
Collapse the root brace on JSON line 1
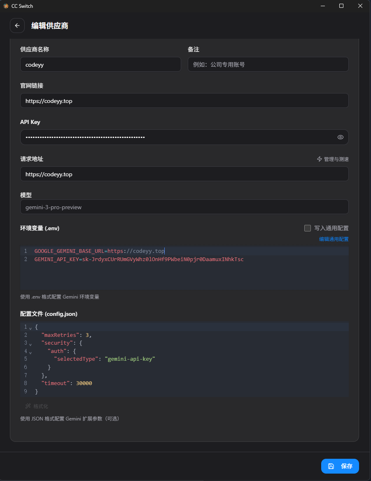pos(30,328)
